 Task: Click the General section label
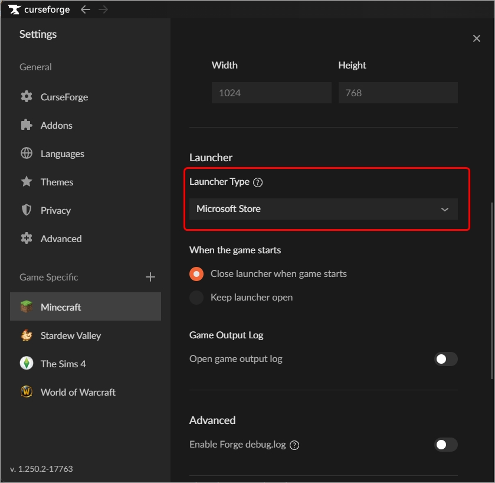click(x=35, y=67)
